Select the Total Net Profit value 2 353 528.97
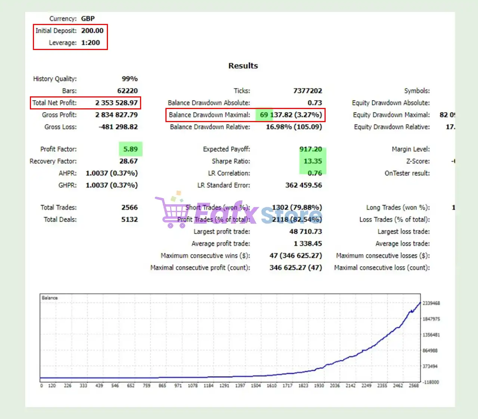 116,103
